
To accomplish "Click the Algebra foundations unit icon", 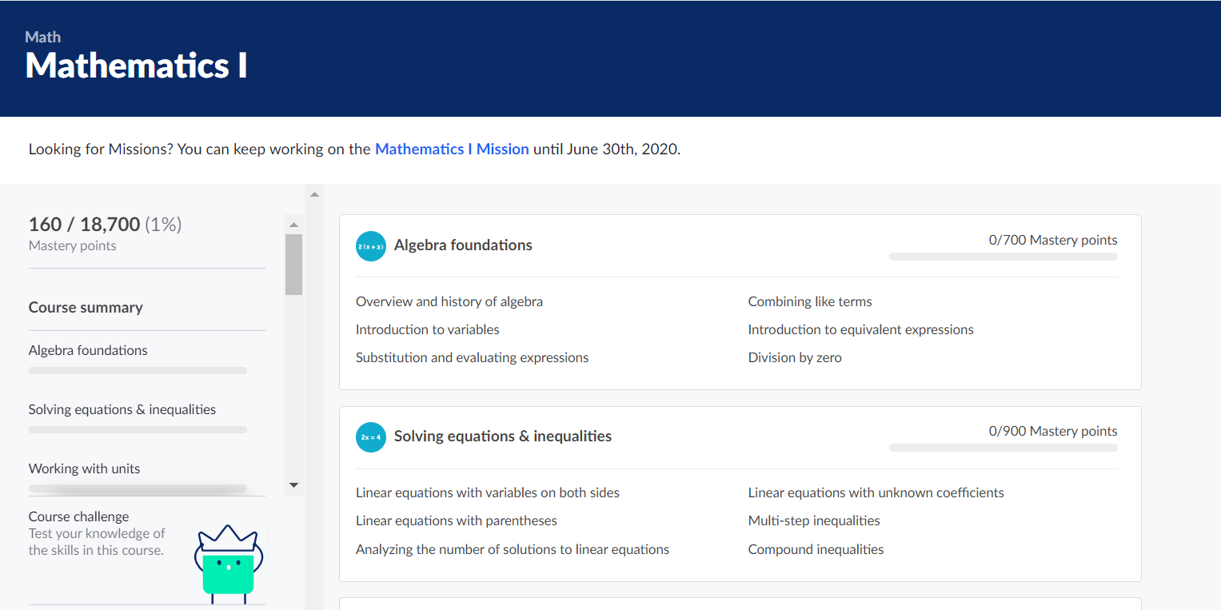I will [x=370, y=245].
